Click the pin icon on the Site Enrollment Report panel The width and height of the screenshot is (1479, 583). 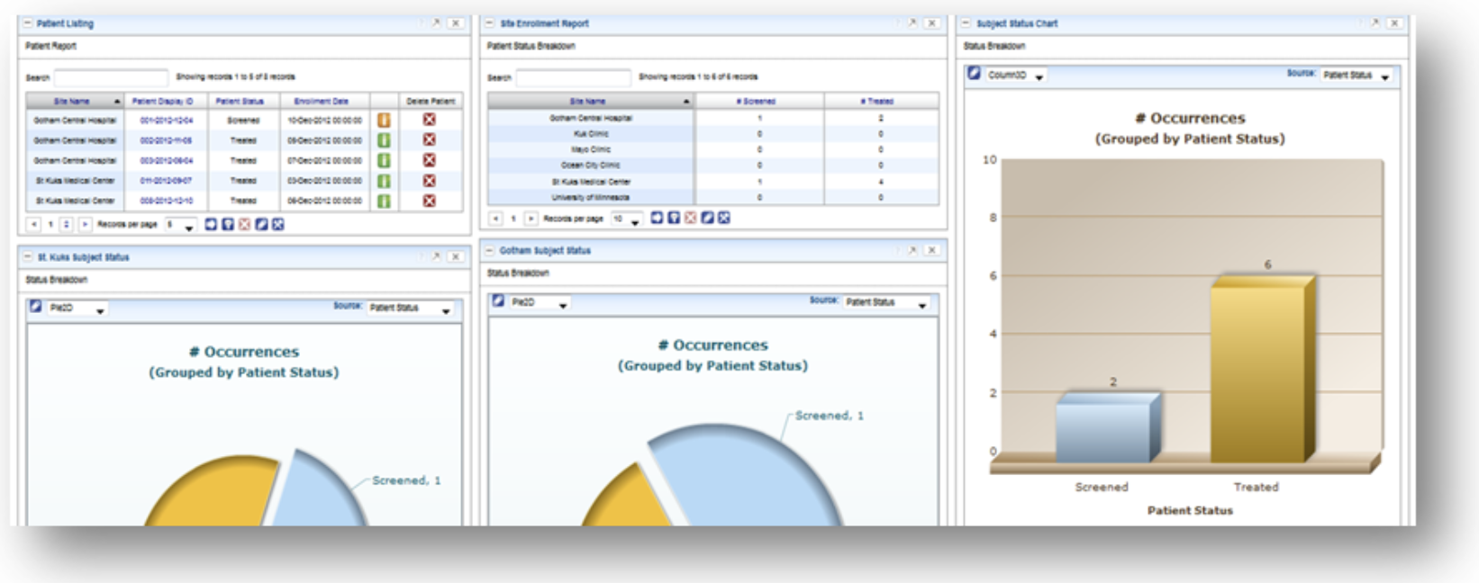point(912,23)
